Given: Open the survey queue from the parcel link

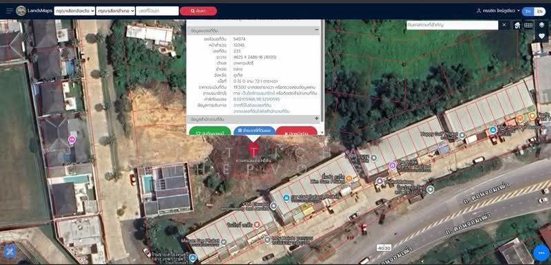Looking at the screenshot, I should (x=252, y=105).
